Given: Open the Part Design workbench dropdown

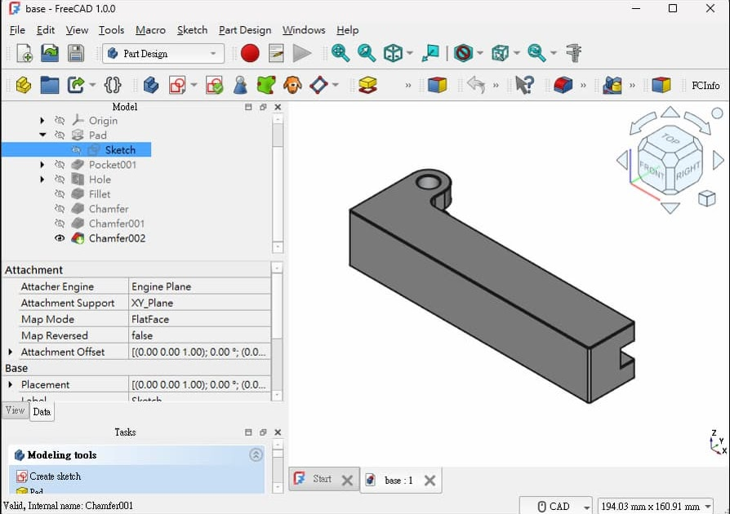Looking at the screenshot, I should coord(163,54).
